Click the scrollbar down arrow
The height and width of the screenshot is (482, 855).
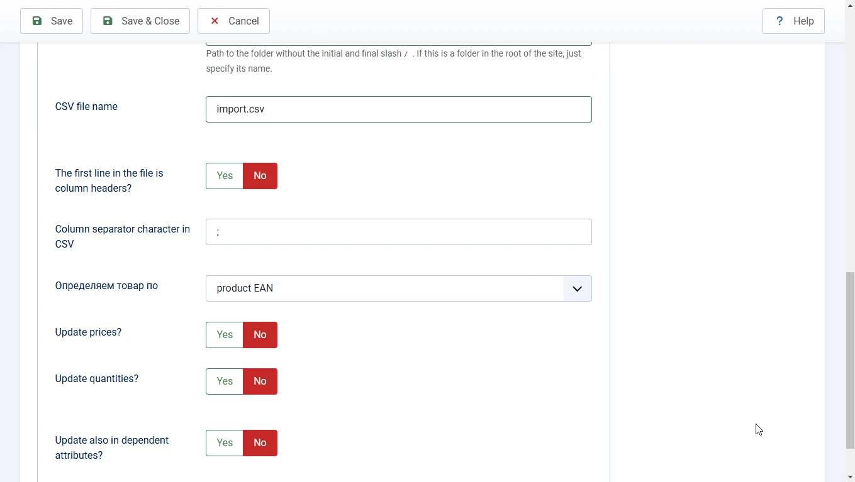click(x=850, y=476)
